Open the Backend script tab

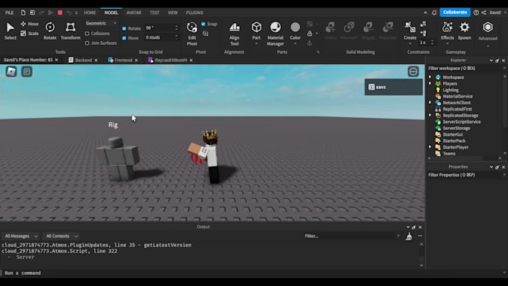(x=83, y=60)
